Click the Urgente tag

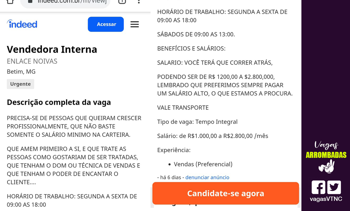point(20,84)
